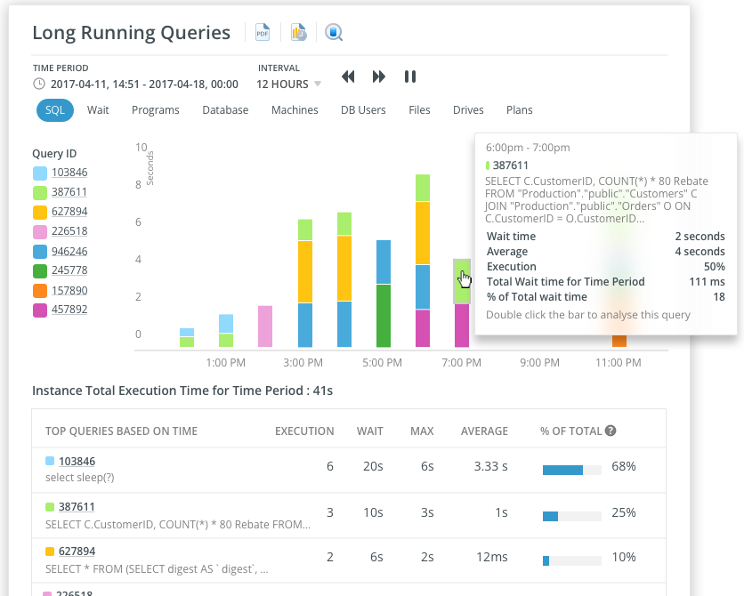744x596 pixels.
Task: Click 'SELECT * FROM (SELECT digest AS' query text
Action: (157, 569)
